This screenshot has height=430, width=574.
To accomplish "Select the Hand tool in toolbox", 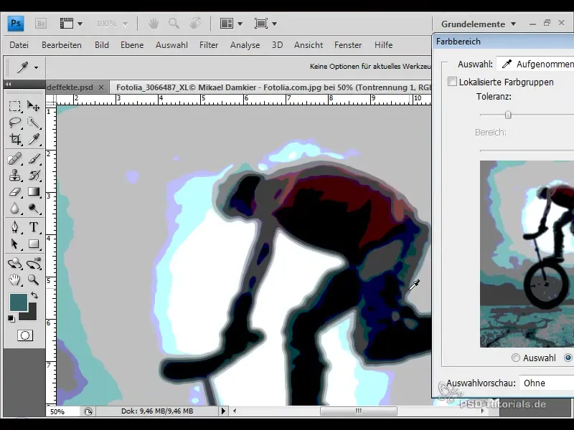I will point(14,280).
